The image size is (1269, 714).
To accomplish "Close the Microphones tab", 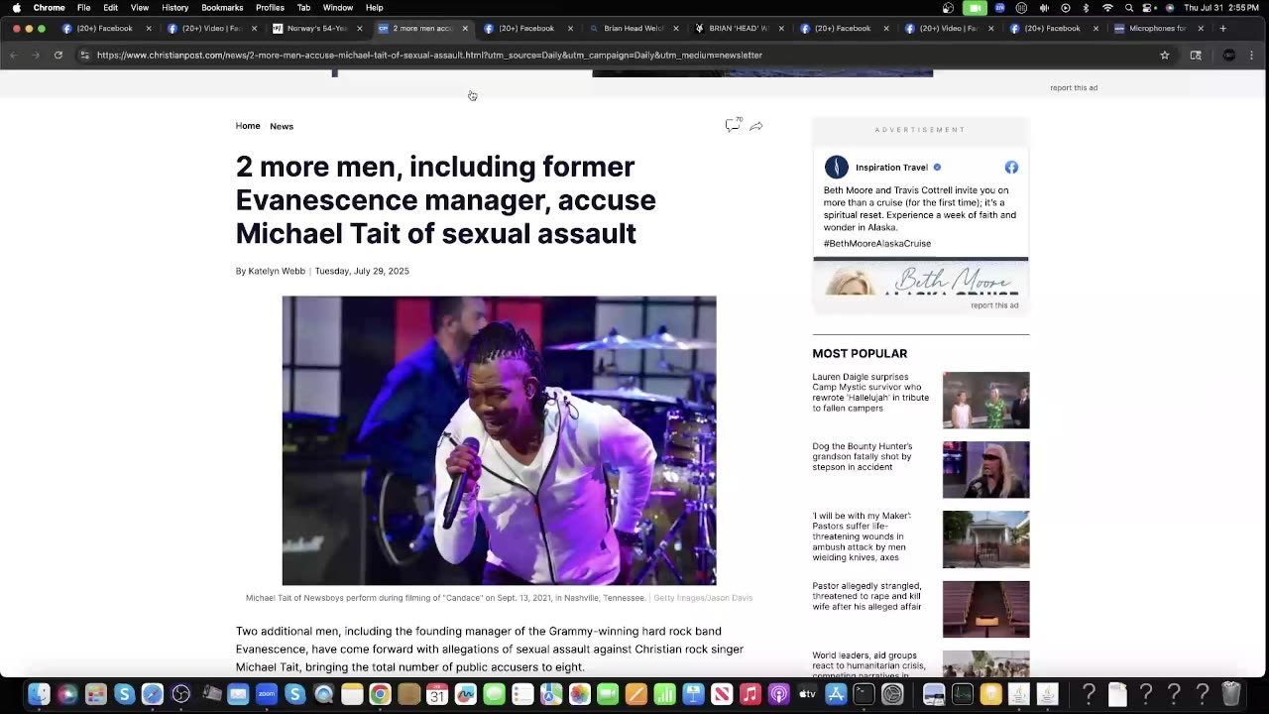I will [x=1201, y=29].
